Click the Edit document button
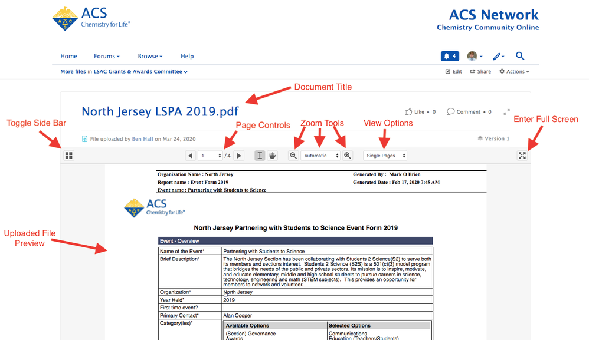Viewport: 589px width, 340px height. 453,71
